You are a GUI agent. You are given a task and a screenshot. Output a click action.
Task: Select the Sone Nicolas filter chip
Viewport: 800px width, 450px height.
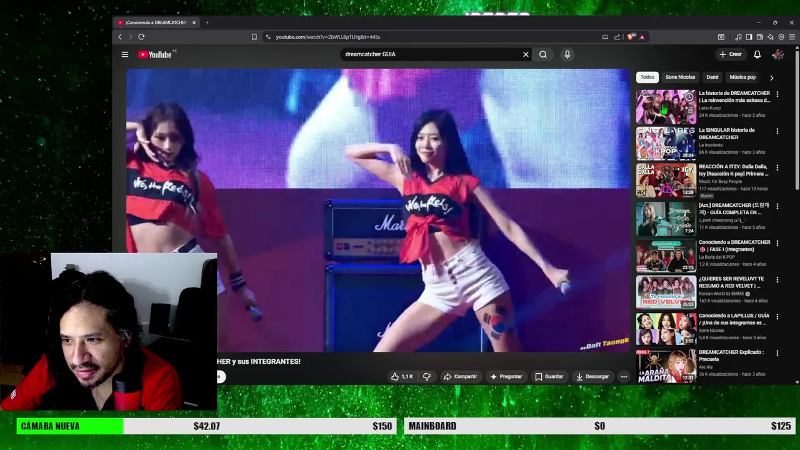pos(680,77)
